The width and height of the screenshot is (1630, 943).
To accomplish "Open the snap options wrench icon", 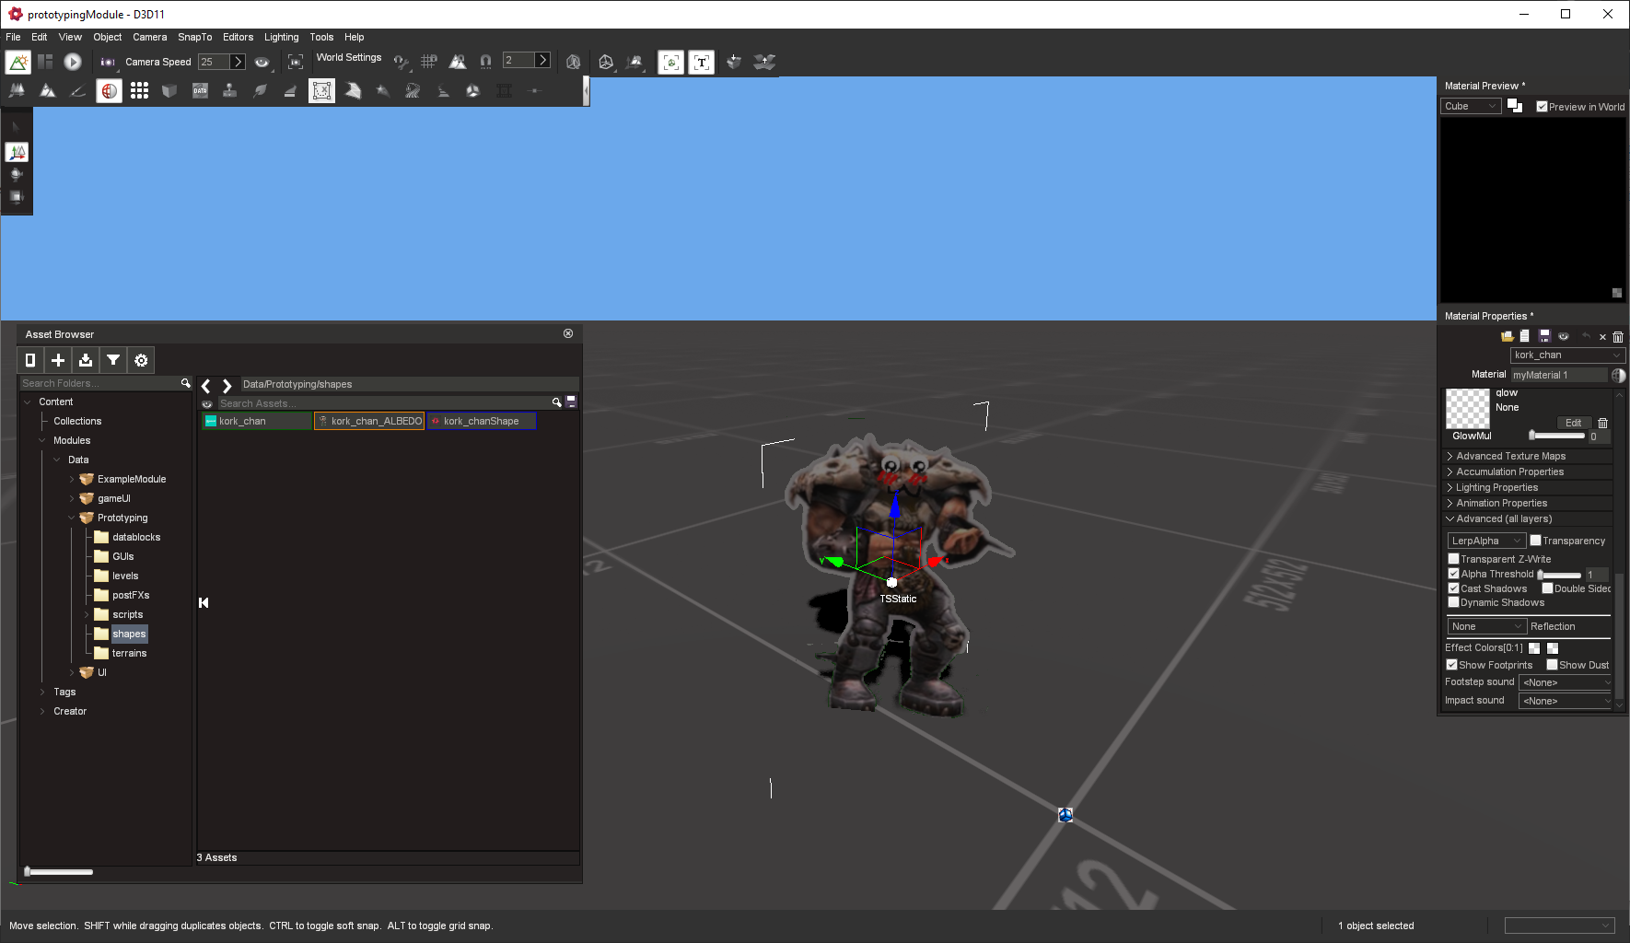I will [x=401, y=62].
